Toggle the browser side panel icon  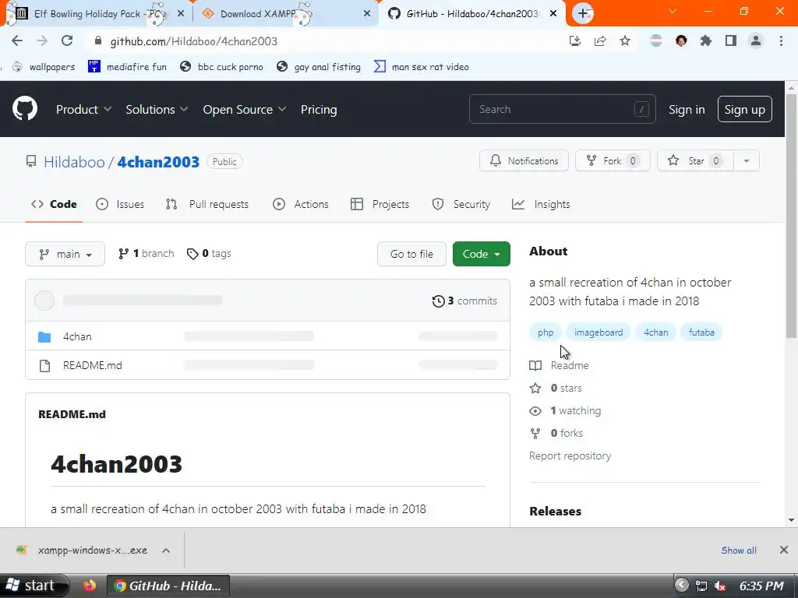[x=731, y=41]
